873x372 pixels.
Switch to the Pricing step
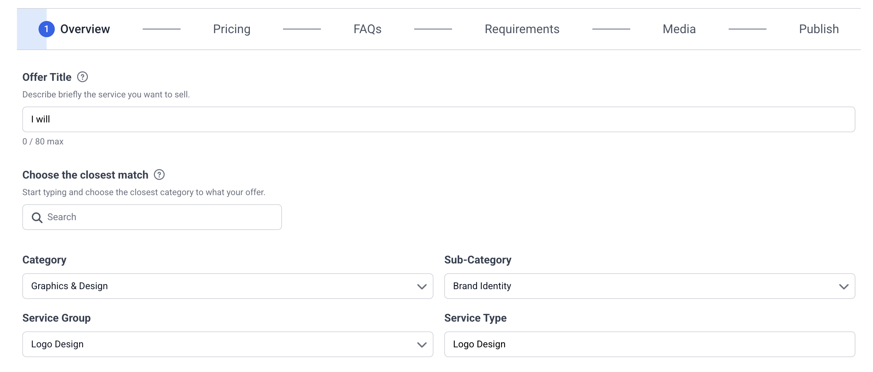[x=232, y=29]
